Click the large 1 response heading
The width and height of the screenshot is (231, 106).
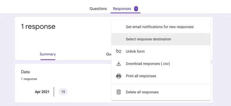(38, 26)
